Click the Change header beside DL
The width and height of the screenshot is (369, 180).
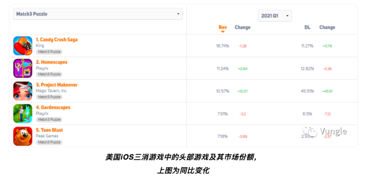pyautogui.click(x=327, y=27)
